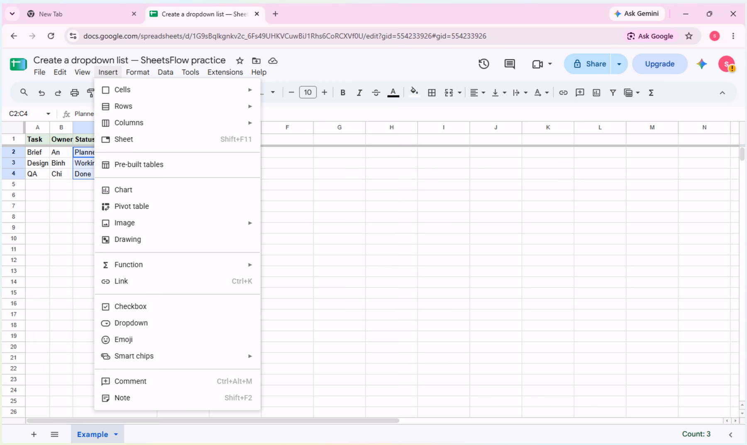747x445 pixels.
Task: Open version history clock icon
Action: tap(483, 64)
